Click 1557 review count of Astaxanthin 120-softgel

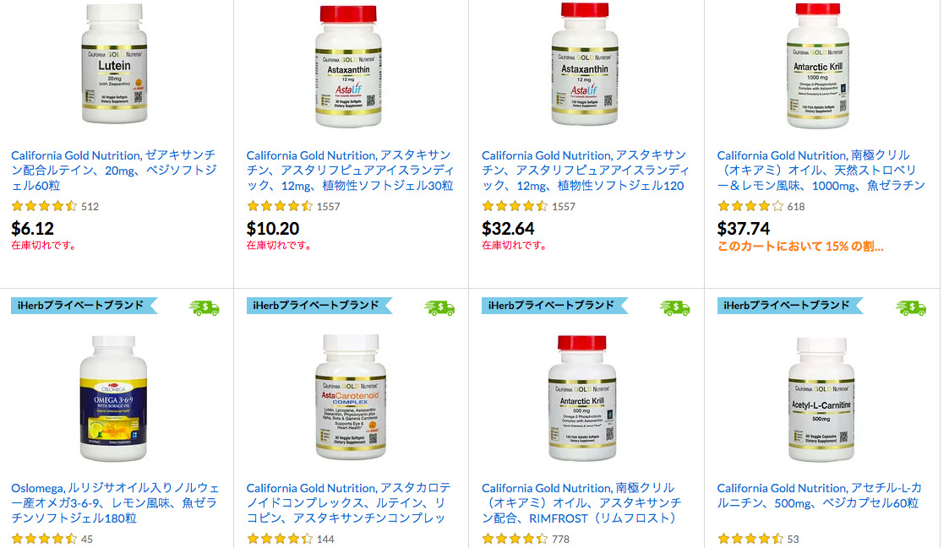click(564, 207)
